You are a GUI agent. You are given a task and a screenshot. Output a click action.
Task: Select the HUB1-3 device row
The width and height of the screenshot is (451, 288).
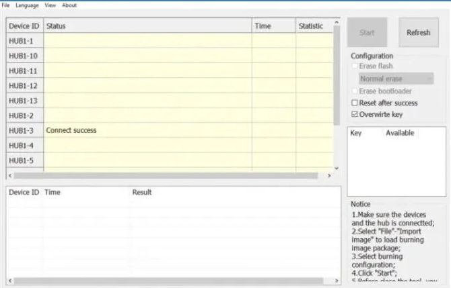[170, 130]
